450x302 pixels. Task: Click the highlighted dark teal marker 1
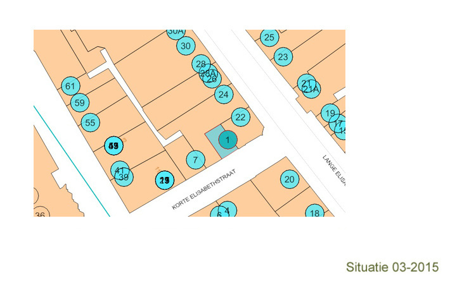point(228,140)
